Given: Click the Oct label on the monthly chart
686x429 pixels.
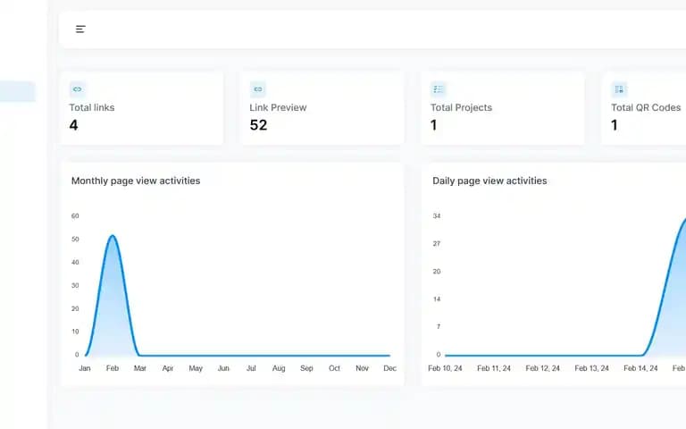Looking at the screenshot, I should point(334,368).
